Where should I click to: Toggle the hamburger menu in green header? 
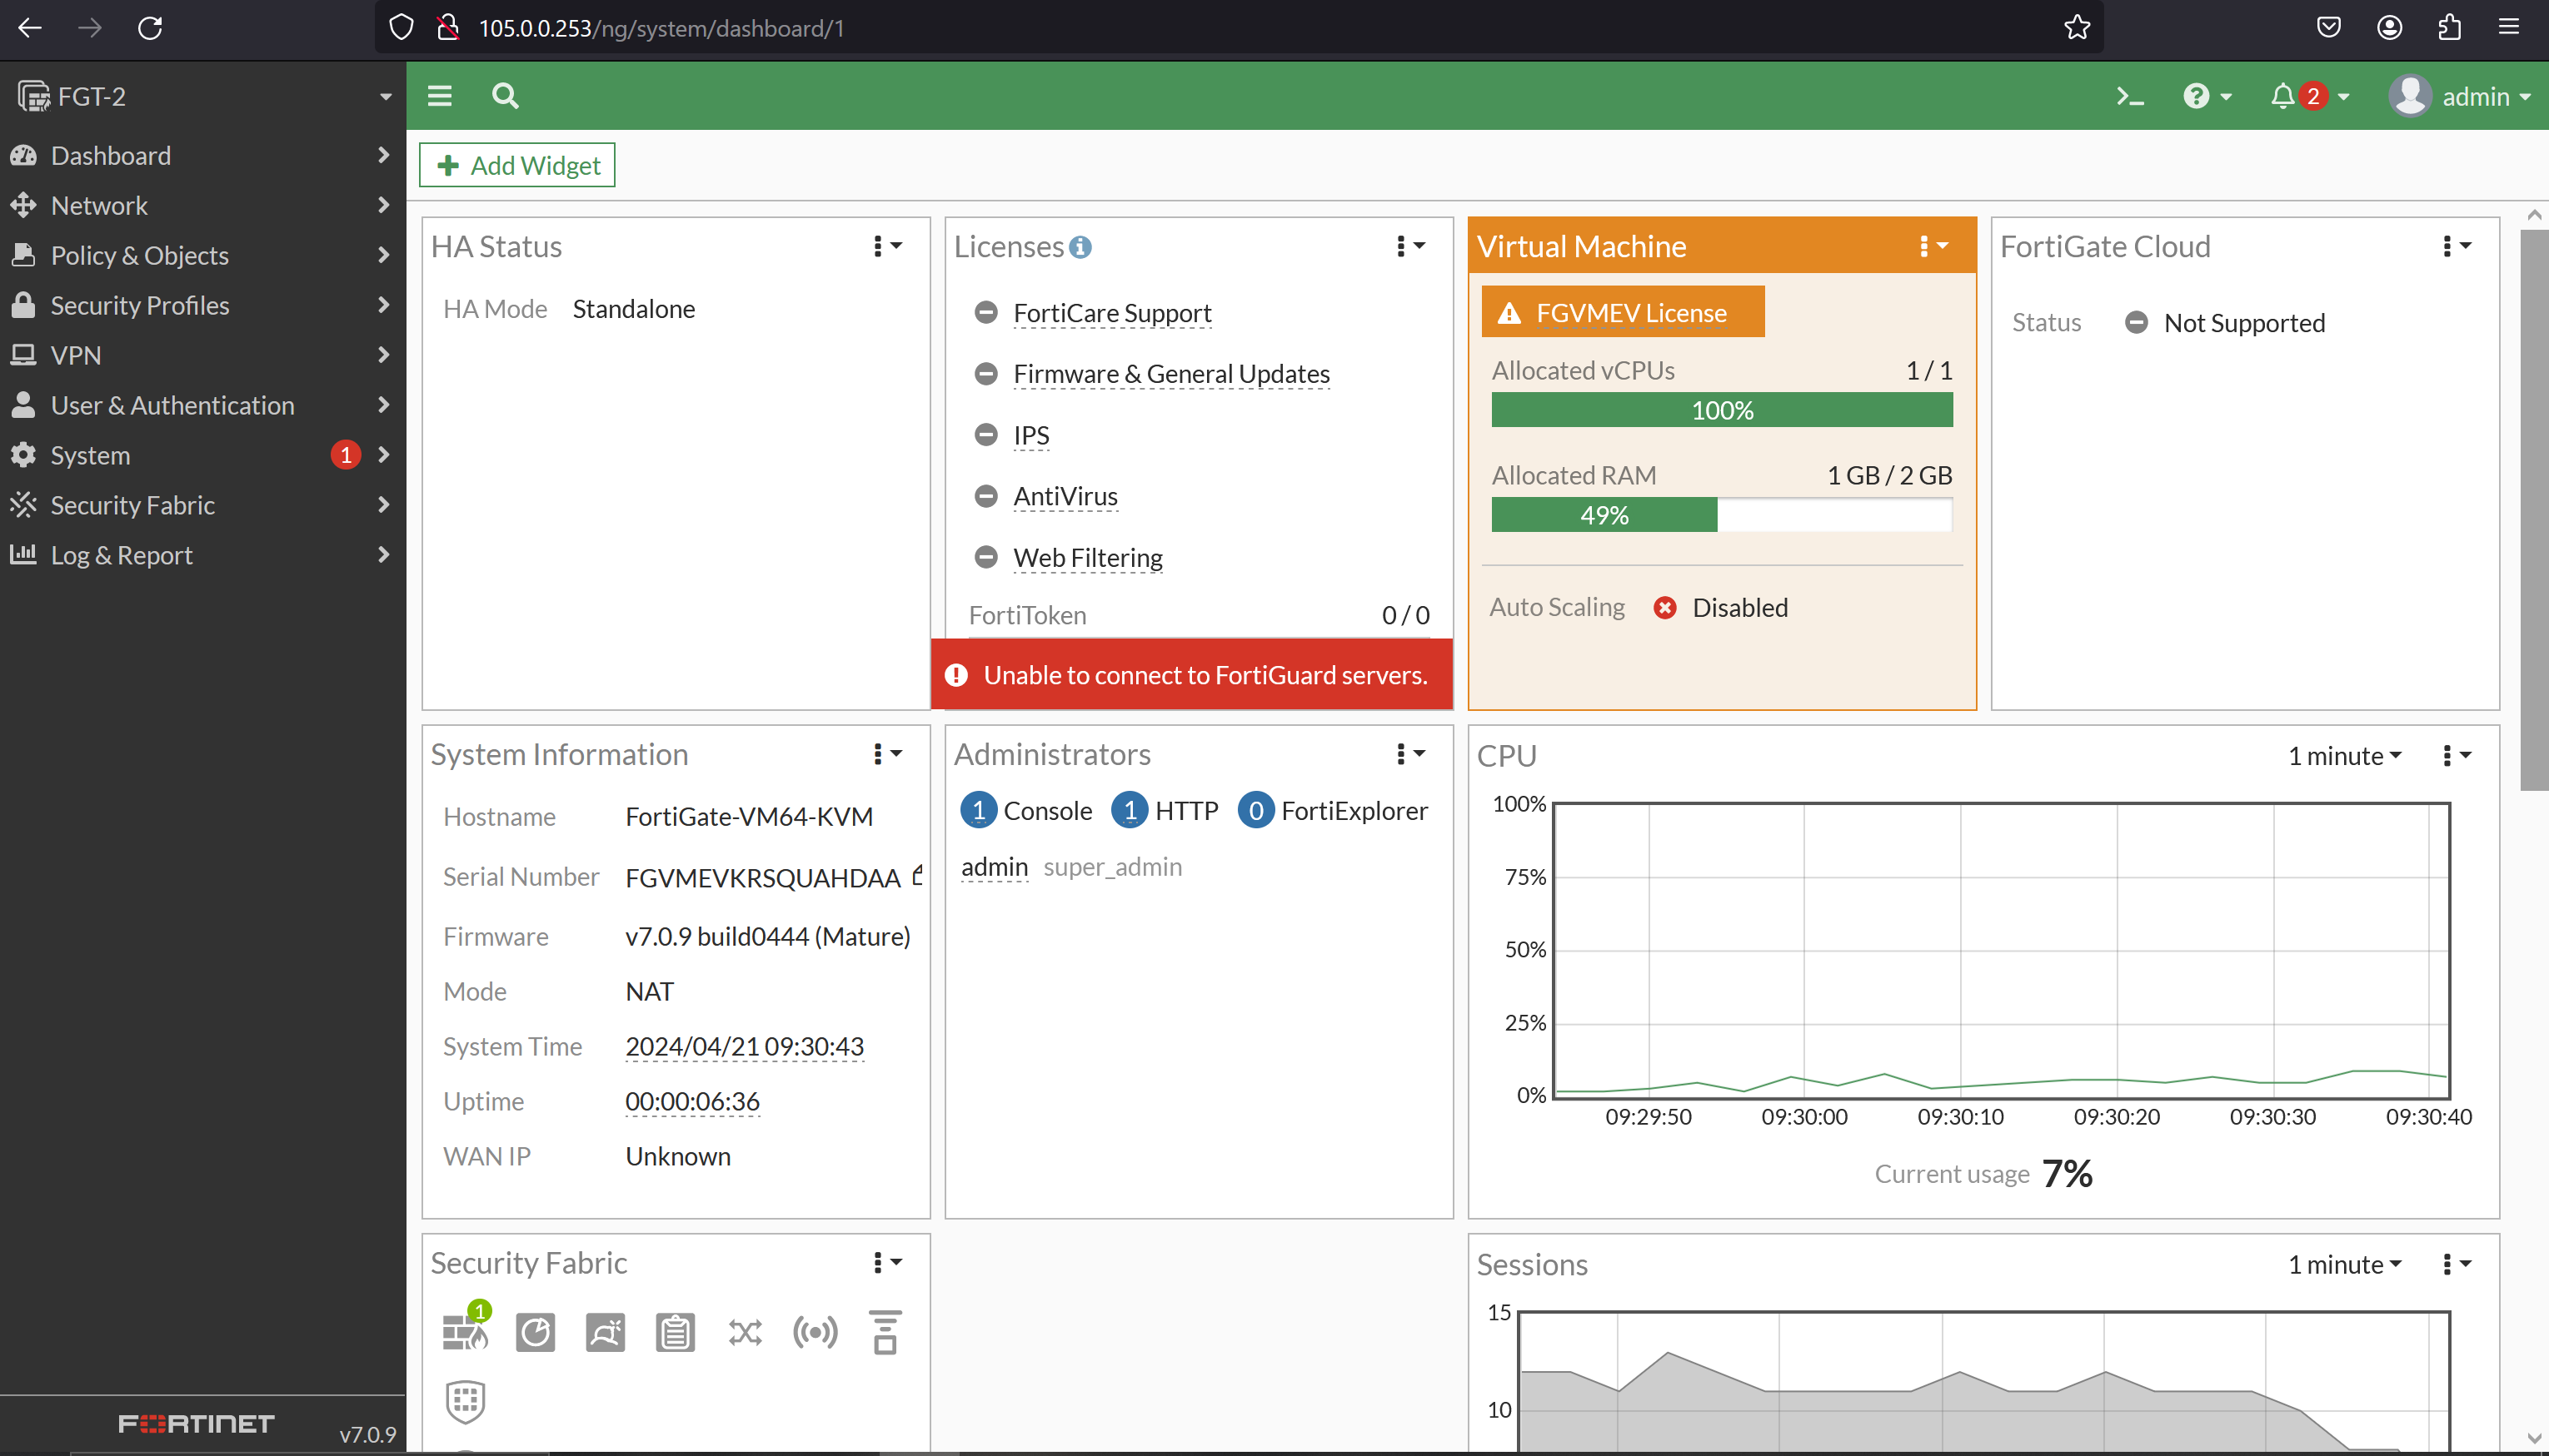pos(440,96)
